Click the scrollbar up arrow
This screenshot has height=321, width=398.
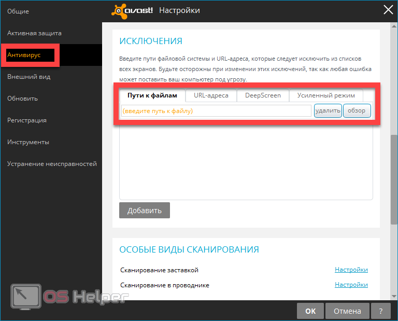click(394, 26)
